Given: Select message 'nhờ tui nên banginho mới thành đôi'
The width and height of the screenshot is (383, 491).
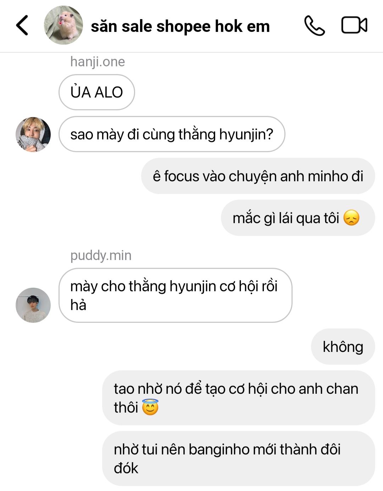Looking at the screenshot, I should click(x=239, y=458).
